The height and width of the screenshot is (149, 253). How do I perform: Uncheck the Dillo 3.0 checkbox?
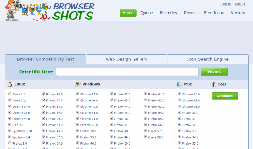(x=10, y=124)
